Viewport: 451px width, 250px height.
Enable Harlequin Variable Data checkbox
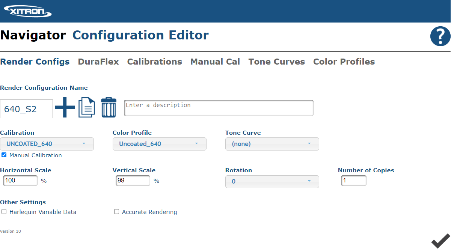coord(4,212)
